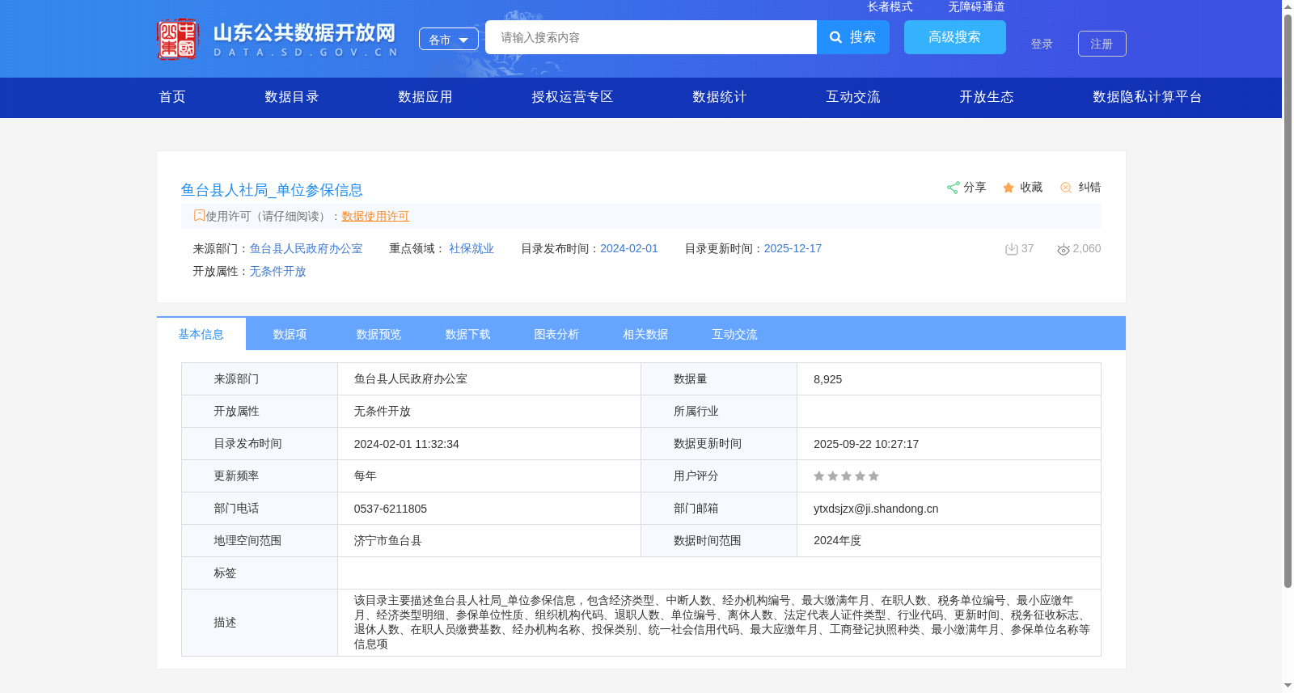
Task: Click the download count icon showing 37
Action: point(1011,249)
